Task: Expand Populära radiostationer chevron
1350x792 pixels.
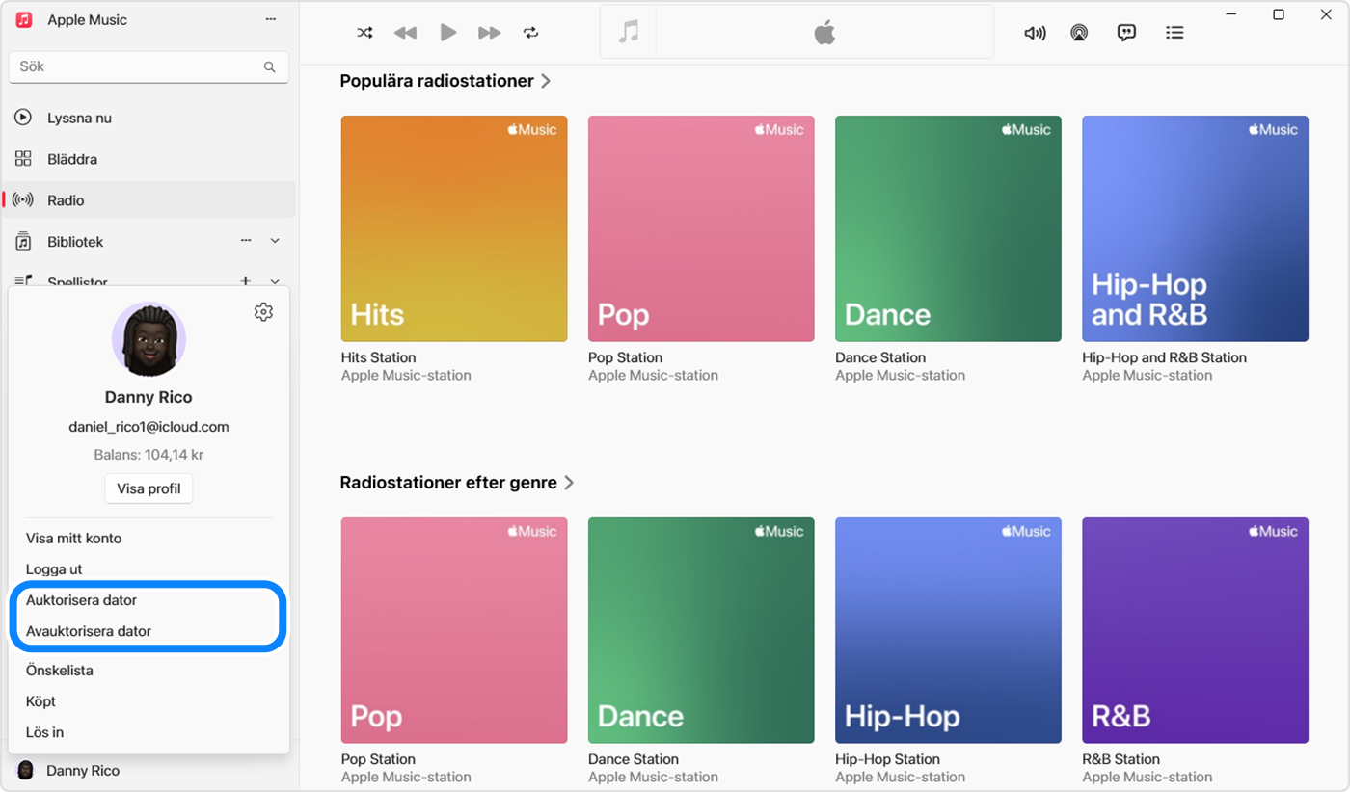Action: click(x=546, y=81)
